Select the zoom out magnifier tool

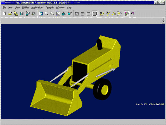(52, 14)
